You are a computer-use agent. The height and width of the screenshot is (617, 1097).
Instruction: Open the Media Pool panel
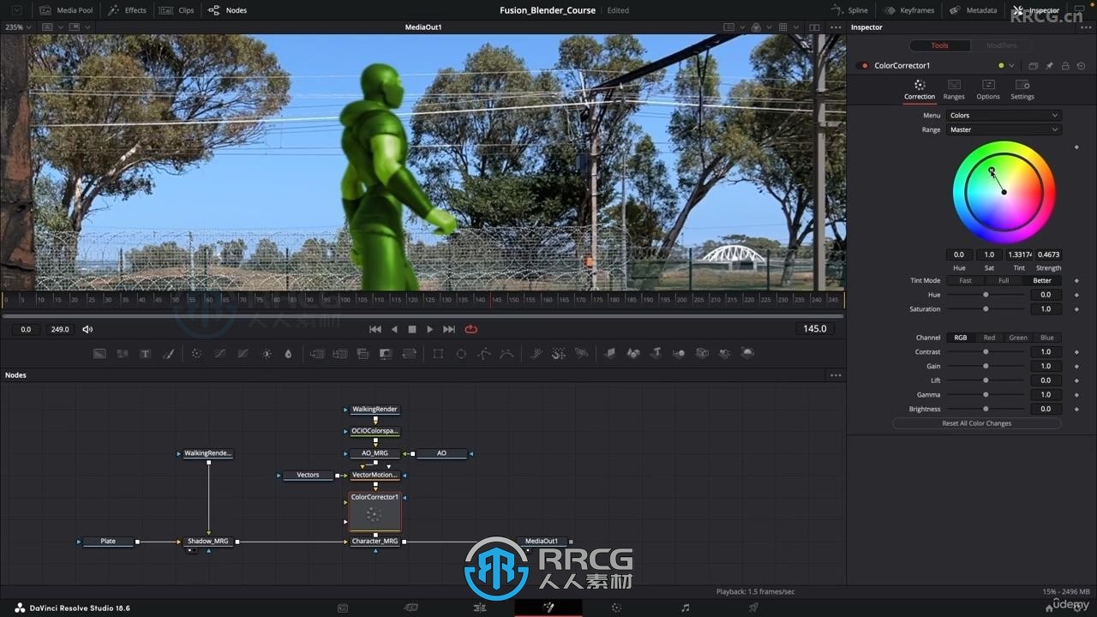point(66,10)
